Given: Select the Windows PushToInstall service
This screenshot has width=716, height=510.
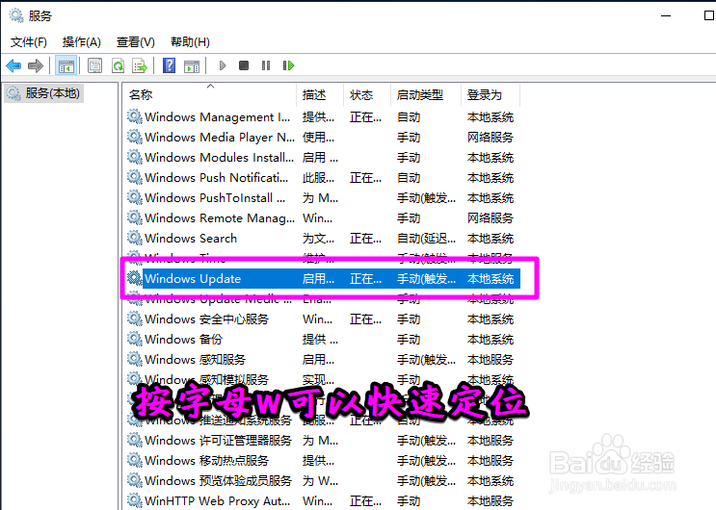Looking at the screenshot, I should (x=323, y=198).
